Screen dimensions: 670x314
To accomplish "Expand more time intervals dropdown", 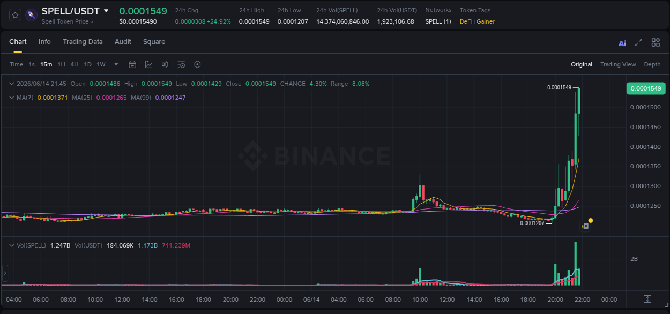I will tap(116, 64).
